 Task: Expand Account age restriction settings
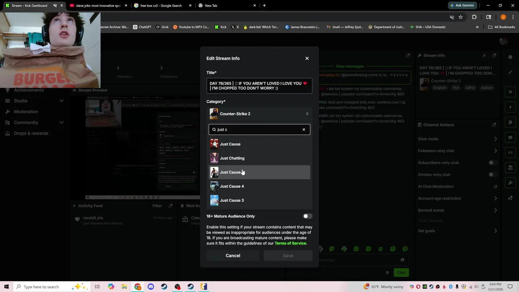pyautogui.click(x=495, y=198)
